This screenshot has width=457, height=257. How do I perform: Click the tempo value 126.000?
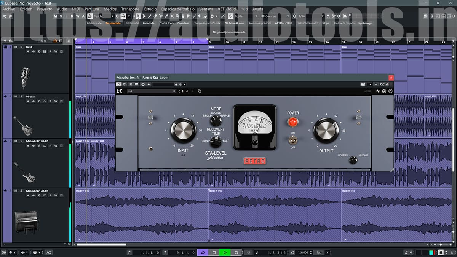[303, 252]
